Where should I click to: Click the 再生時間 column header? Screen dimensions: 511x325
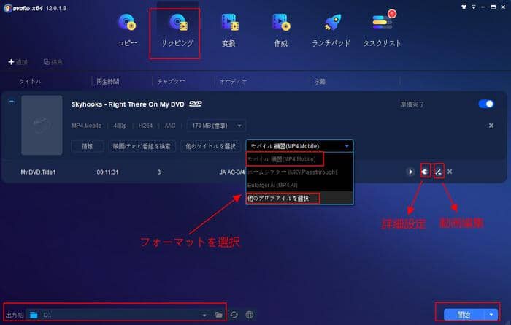(107, 82)
